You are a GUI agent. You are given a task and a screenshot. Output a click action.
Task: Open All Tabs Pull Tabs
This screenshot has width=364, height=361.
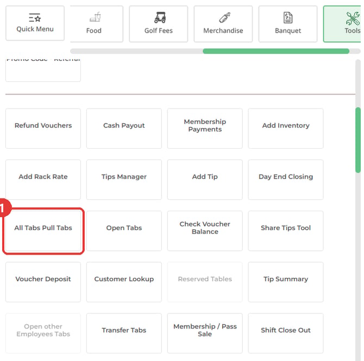43,231
